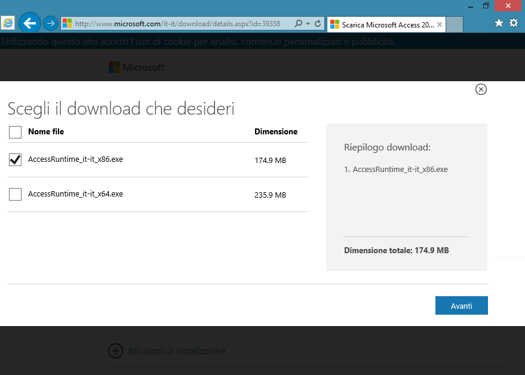Open address bar autocomplete dropdown arrow
Viewport: 525px width, 375px height.
[308, 24]
